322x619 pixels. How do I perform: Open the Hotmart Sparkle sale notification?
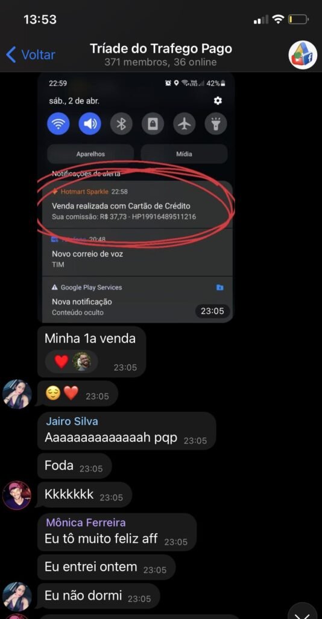(135, 206)
